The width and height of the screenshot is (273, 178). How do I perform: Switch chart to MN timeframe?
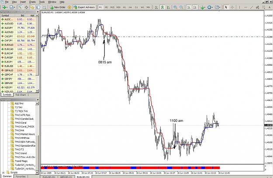pos(148,7)
